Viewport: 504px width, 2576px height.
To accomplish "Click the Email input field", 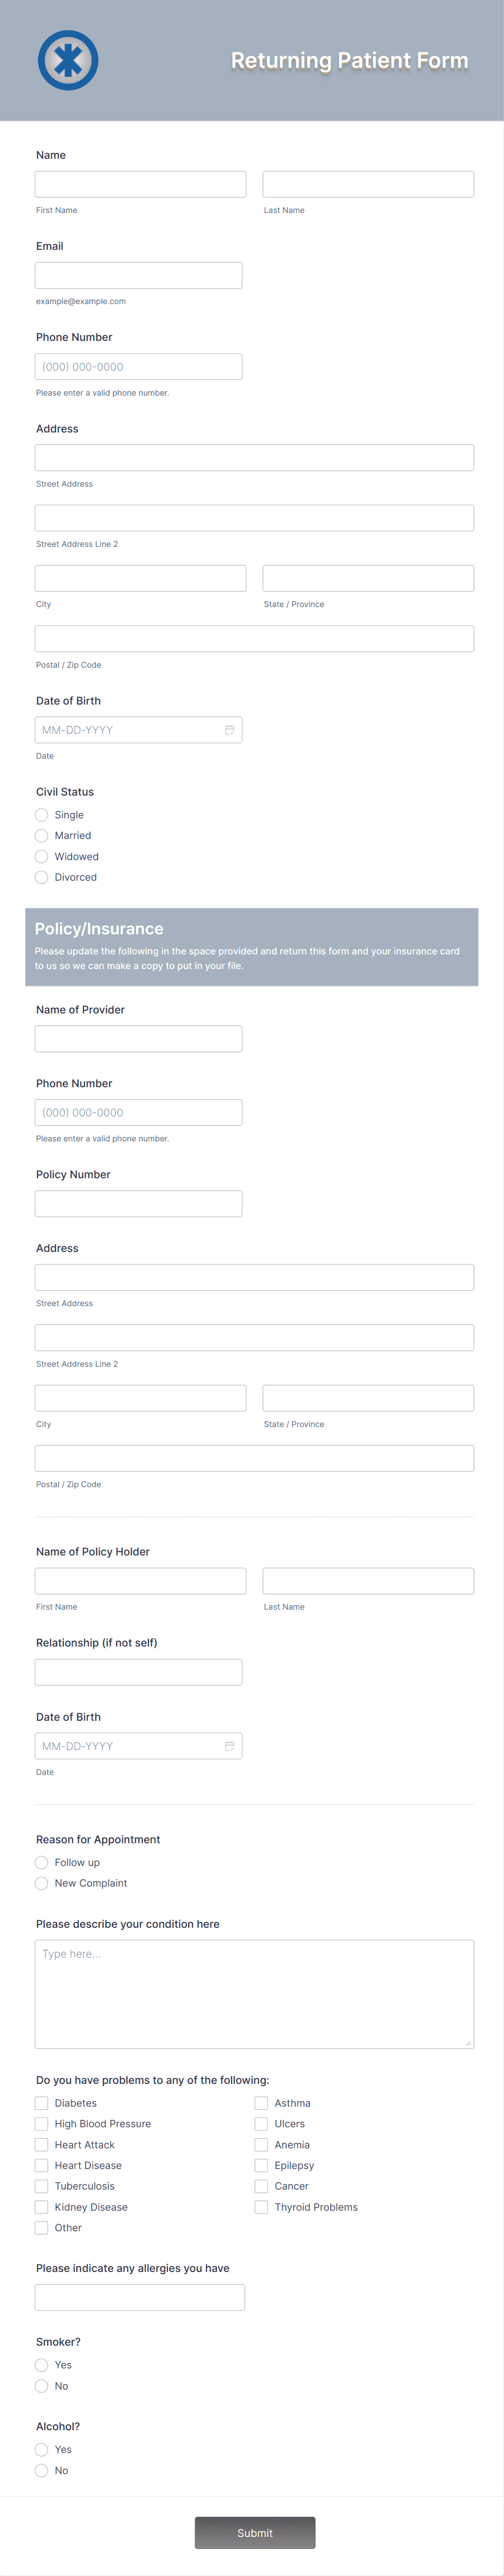I will (x=138, y=274).
